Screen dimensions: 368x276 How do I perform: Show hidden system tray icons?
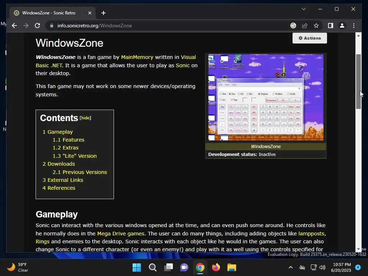(290, 267)
